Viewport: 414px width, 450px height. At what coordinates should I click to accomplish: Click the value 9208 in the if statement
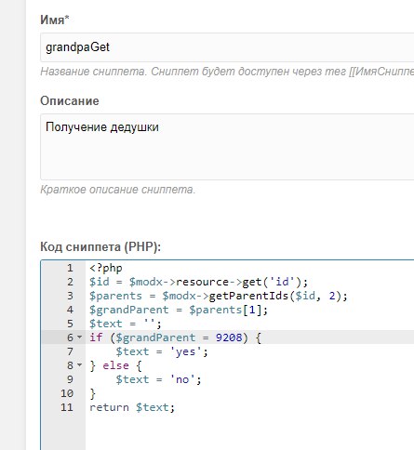click(x=229, y=337)
